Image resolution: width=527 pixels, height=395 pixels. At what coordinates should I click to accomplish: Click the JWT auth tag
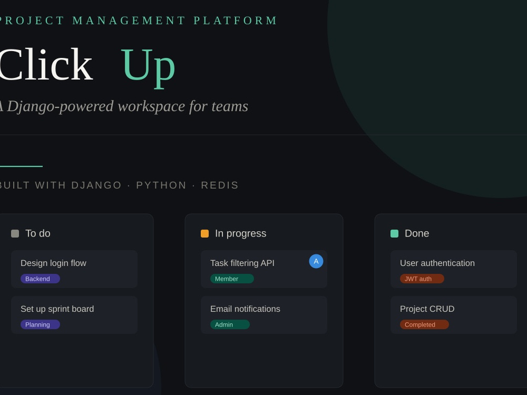pos(422,279)
